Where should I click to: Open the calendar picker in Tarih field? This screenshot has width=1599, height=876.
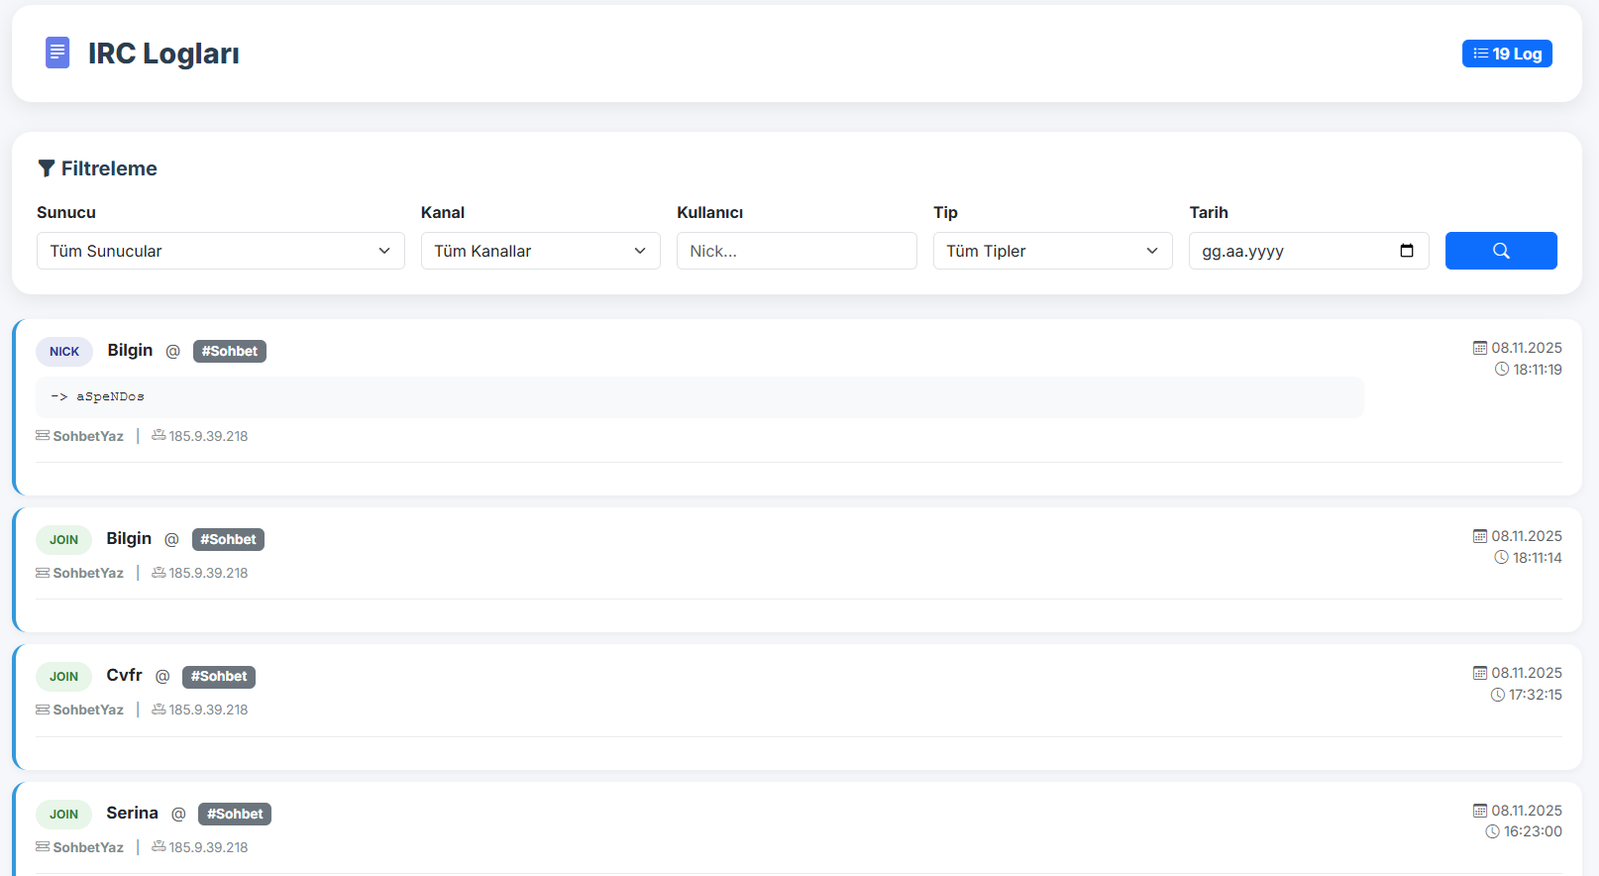point(1406,251)
